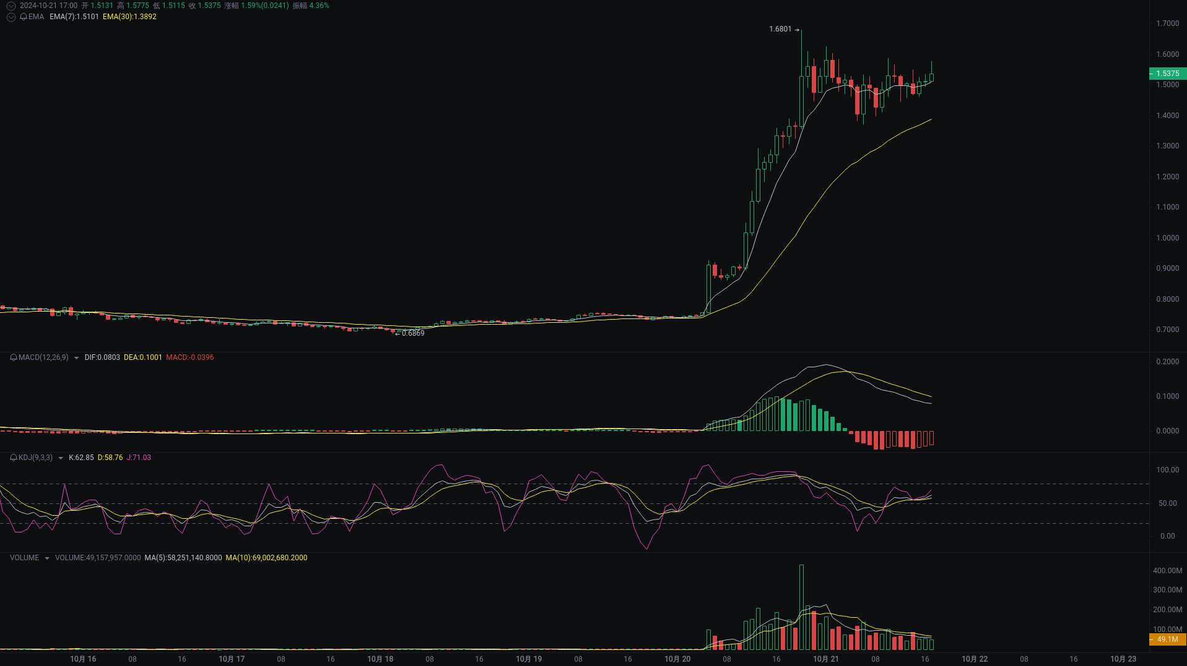Click the 10月 19 date label

(x=529, y=659)
